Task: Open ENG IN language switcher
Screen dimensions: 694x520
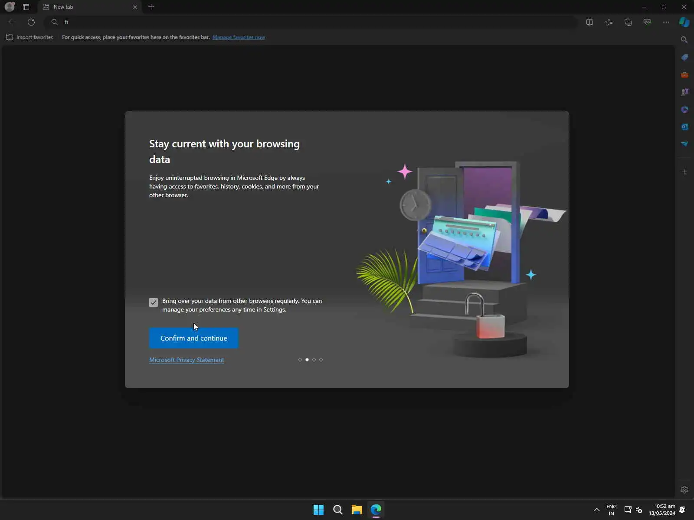Action: [x=612, y=510]
